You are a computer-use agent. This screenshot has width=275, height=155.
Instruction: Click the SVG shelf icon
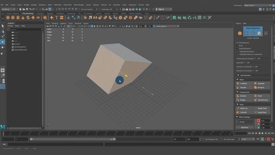click(62, 18)
